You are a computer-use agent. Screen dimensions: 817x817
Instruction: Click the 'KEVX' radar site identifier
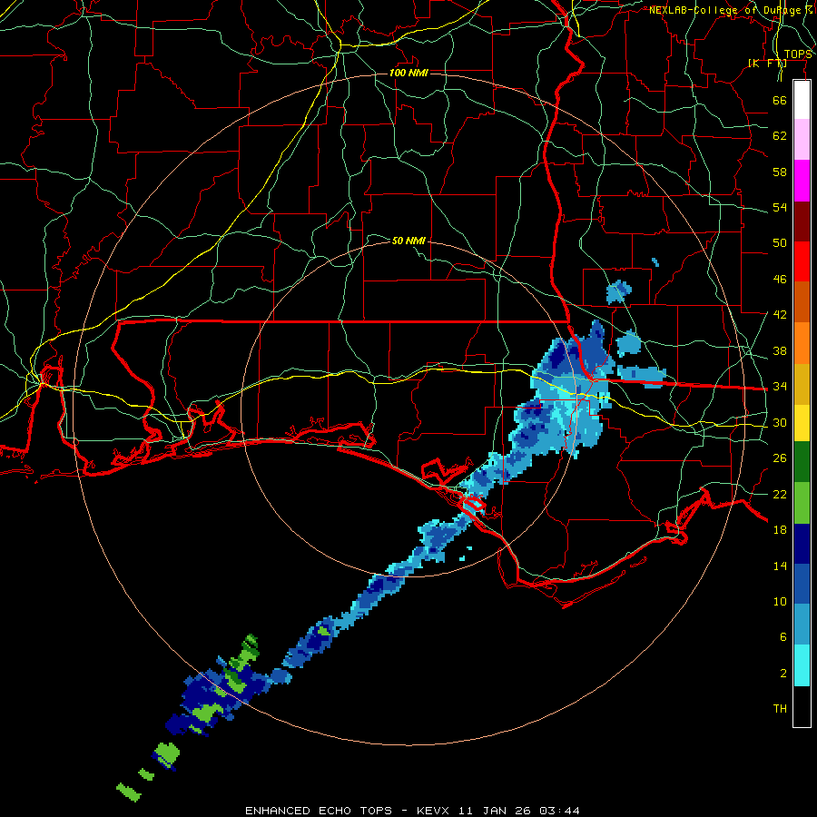[435, 811]
